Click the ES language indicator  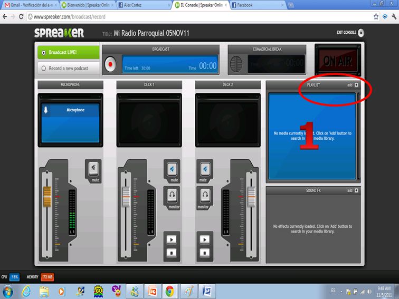(x=333, y=291)
